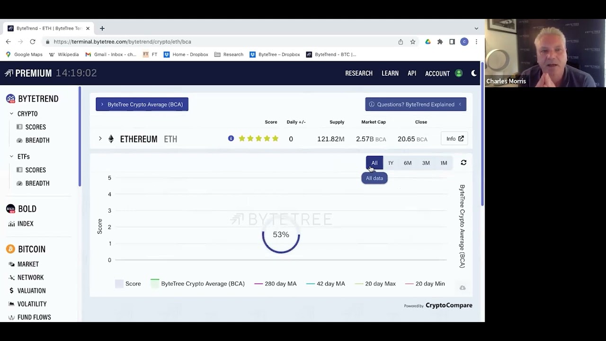Toggle 20 day Max legend series

click(375, 284)
